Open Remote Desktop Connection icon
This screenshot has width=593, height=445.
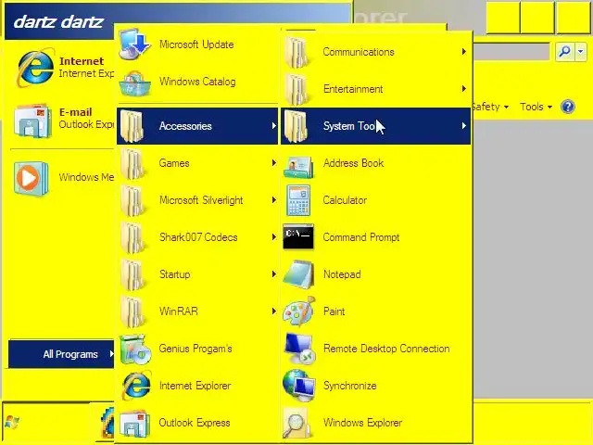pos(299,349)
